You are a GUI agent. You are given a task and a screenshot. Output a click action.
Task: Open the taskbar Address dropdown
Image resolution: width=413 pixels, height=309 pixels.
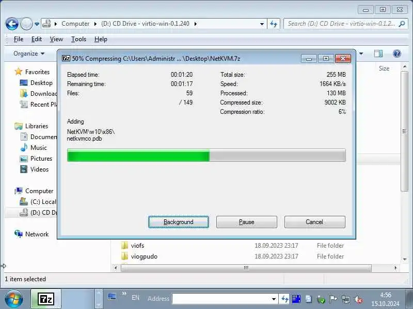tap(274, 299)
